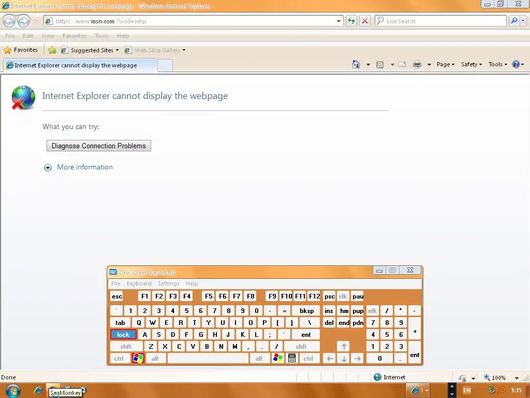Click the Forward navigation arrow
The width and height of the screenshot is (530, 398).
(x=23, y=21)
